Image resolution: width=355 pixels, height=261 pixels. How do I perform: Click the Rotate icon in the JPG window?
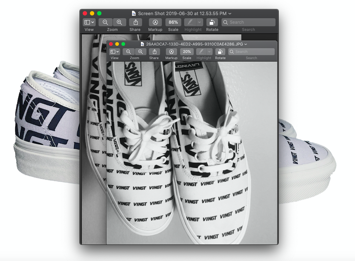(220, 52)
